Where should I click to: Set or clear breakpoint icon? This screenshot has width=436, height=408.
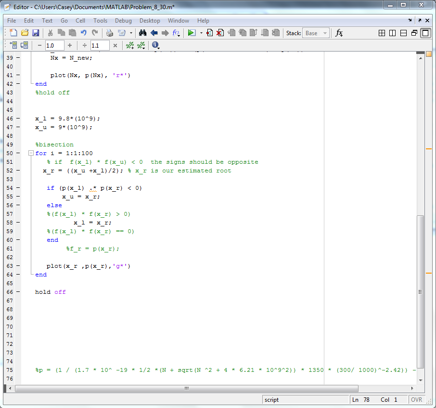(210, 33)
